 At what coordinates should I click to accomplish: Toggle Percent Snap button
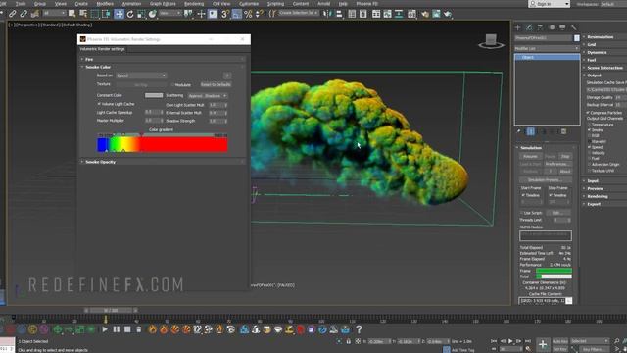248,14
